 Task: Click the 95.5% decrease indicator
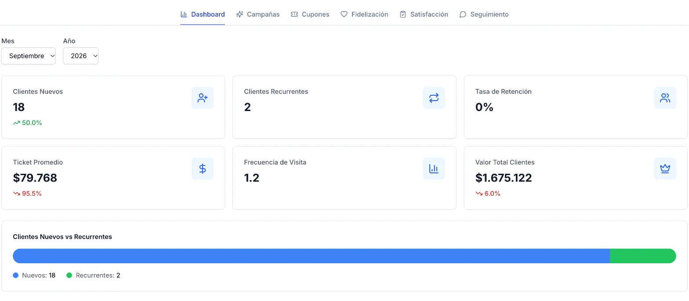[x=28, y=193]
